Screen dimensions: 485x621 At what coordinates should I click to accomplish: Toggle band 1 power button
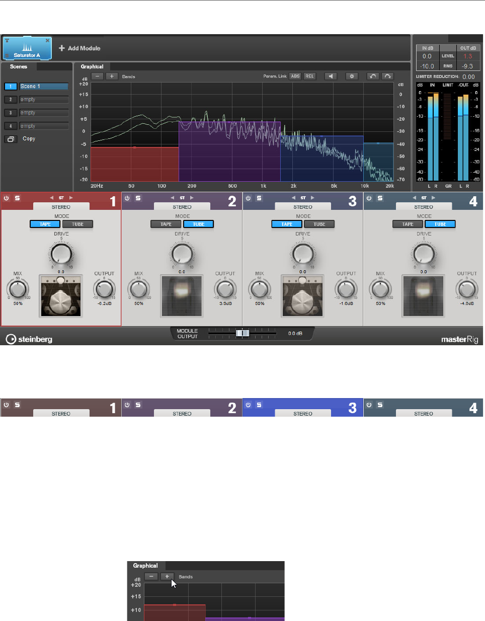coord(7,198)
